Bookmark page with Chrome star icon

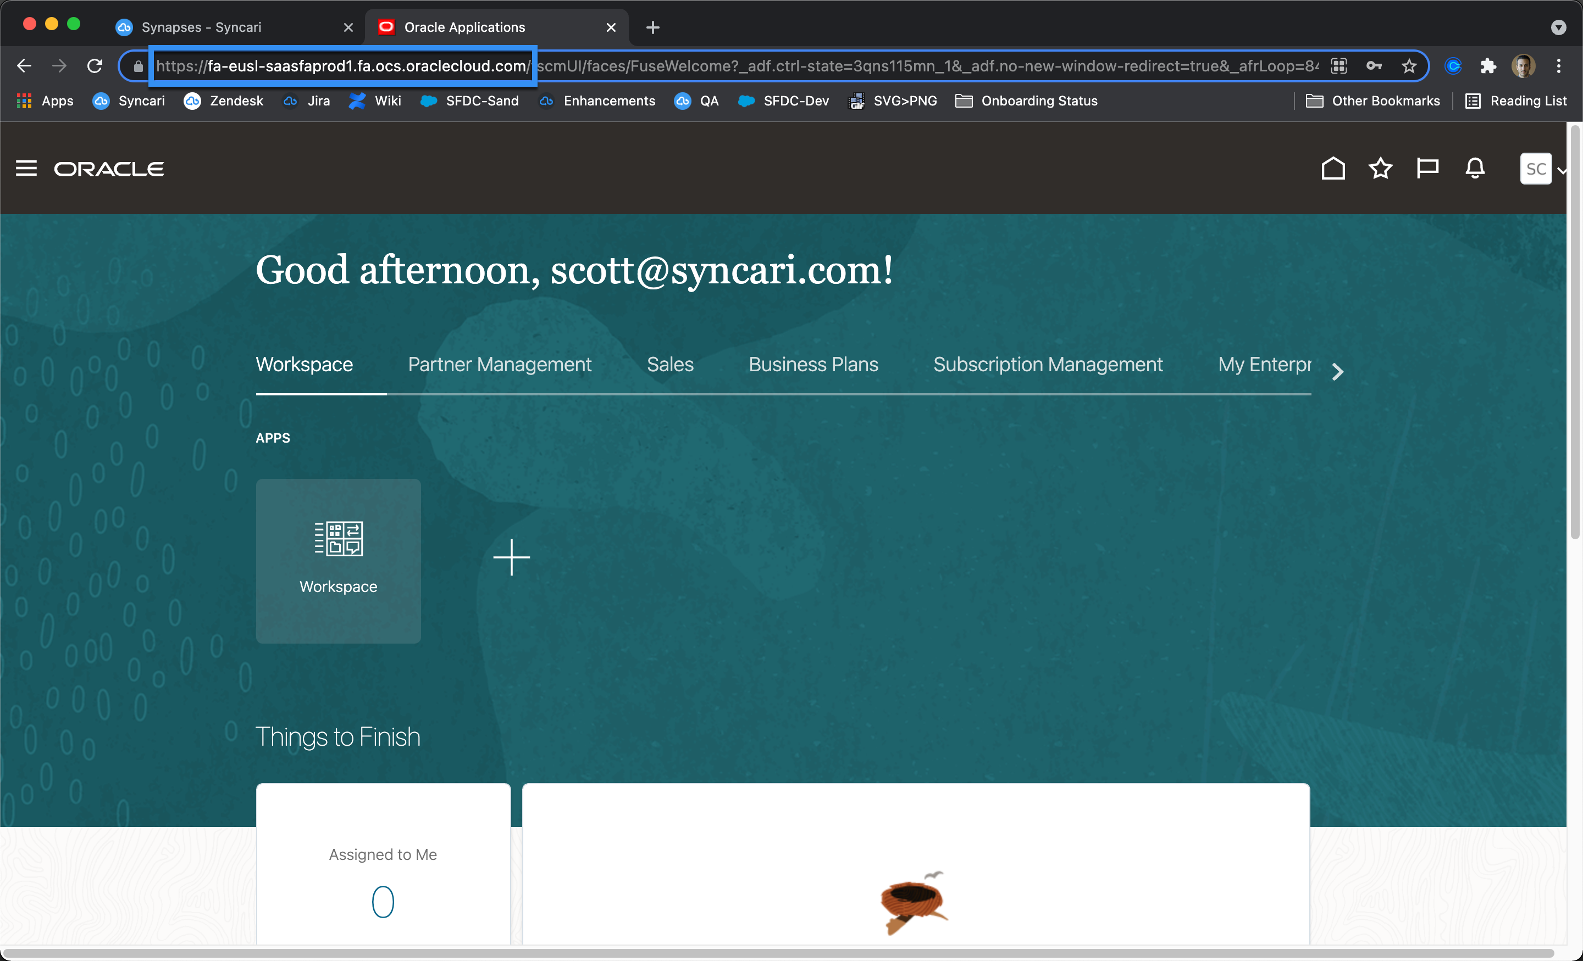(1408, 66)
